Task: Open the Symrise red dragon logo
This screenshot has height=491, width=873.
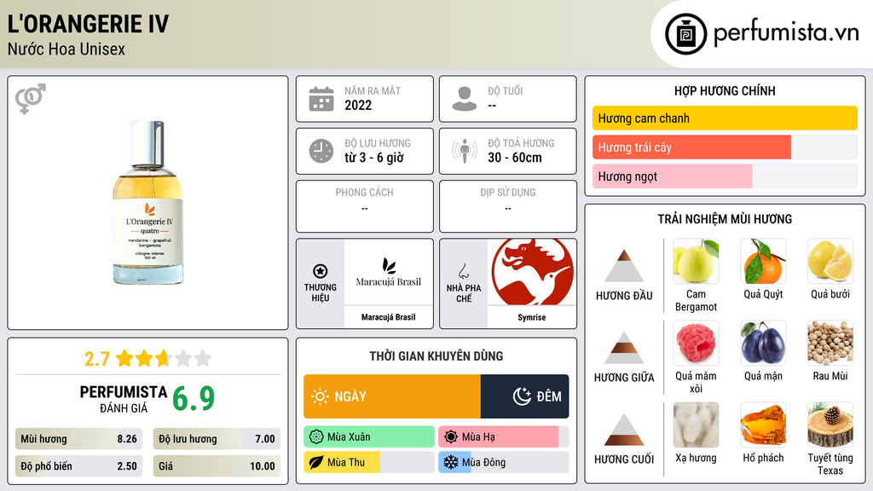Action: pyautogui.click(x=532, y=272)
